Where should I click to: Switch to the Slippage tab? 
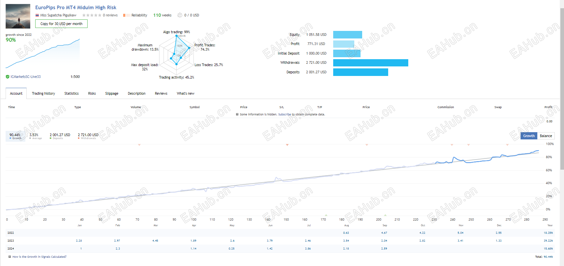(x=112, y=93)
